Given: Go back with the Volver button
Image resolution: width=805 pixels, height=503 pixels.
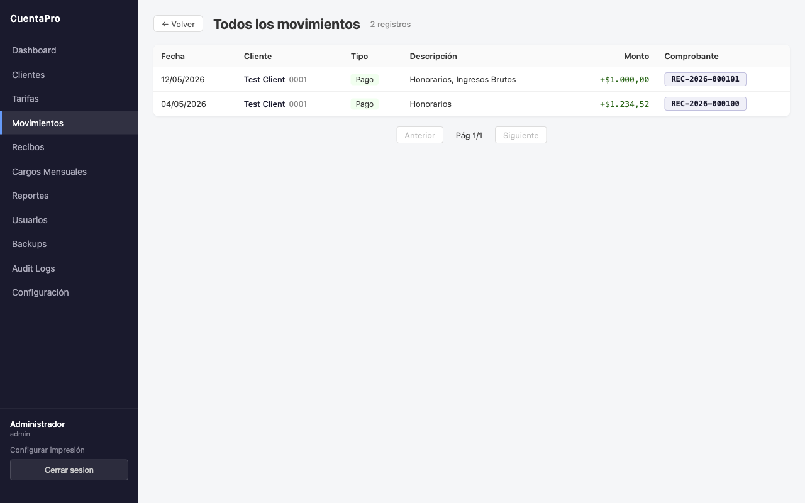Looking at the screenshot, I should click(x=178, y=24).
